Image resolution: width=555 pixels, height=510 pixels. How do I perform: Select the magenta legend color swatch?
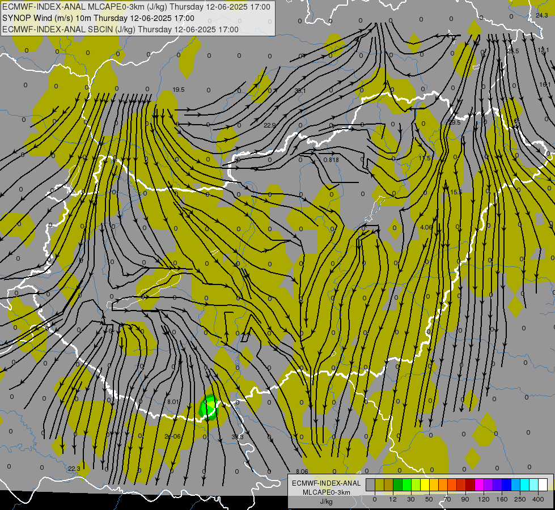coord(479,484)
